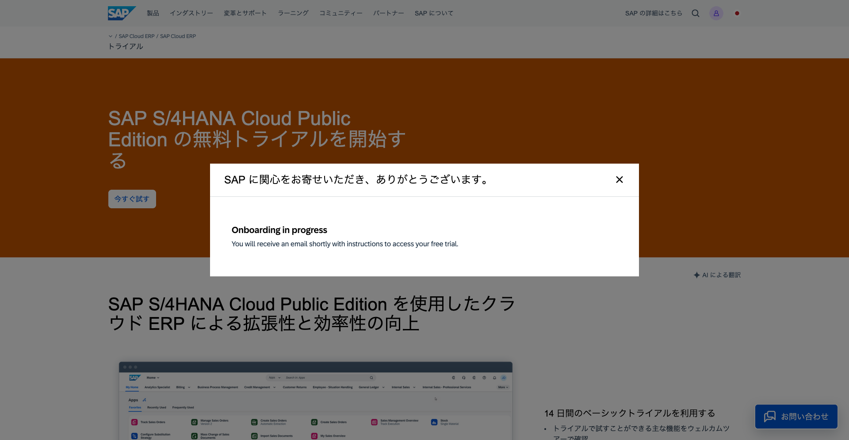Click the 'You will receive an email shortly' message
Viewport: 849px width, 440px height.
coord(345,244)
